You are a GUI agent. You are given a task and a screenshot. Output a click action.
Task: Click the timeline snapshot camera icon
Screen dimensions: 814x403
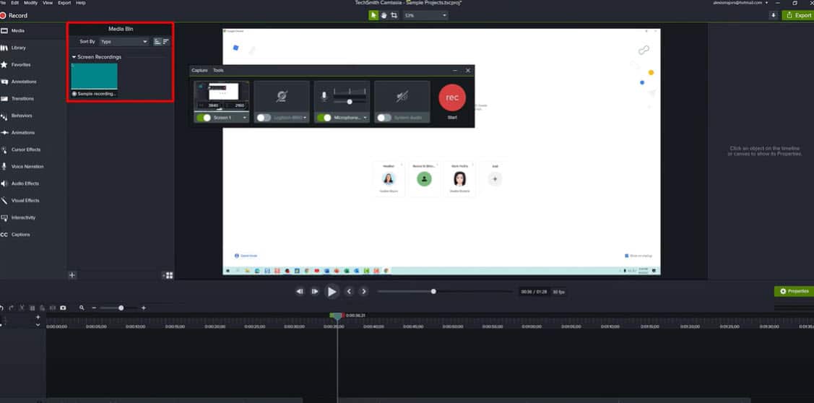click(x=63, y=308)
